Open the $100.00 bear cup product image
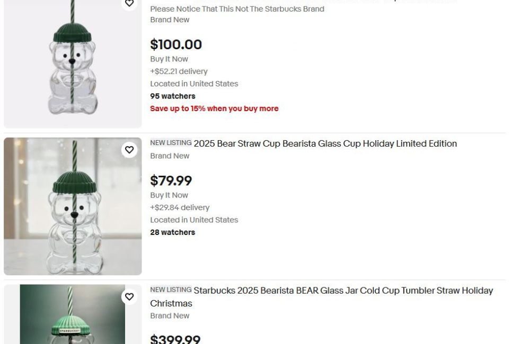530x344 pixels. [x=73, y=64]
